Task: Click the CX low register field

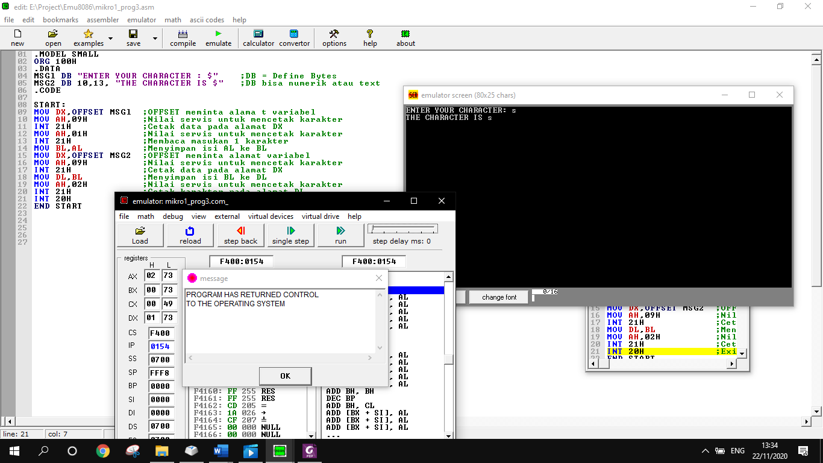Action: pos(168,304)
